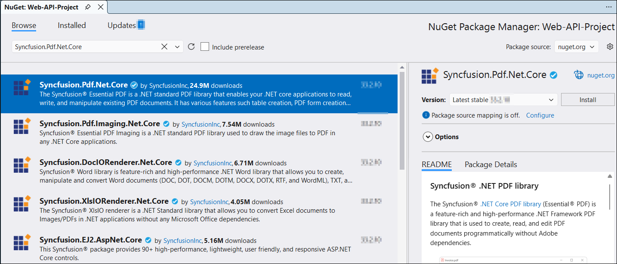The height and width of the screenshot is (264, 617).
Task: Enable the Include prerelease checkbox
Action: click(205, 47)
